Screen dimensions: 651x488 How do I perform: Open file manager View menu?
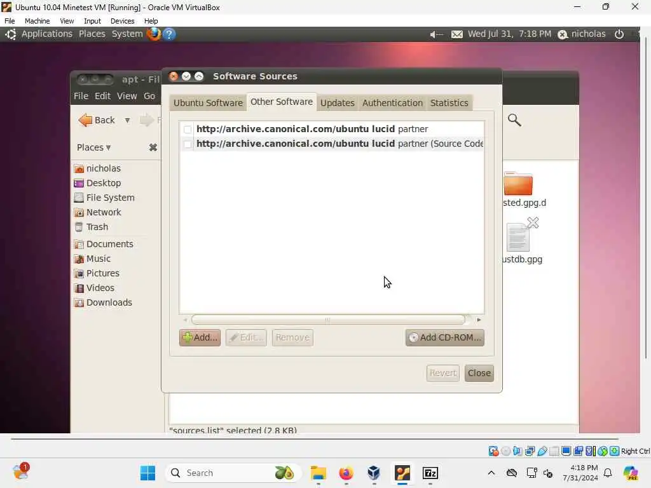[x=127, y=96]
